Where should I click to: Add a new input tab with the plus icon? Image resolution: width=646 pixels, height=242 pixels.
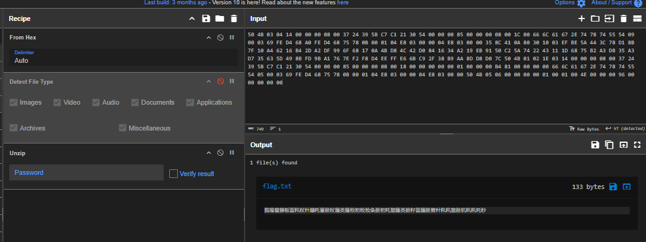pos(581,18)
